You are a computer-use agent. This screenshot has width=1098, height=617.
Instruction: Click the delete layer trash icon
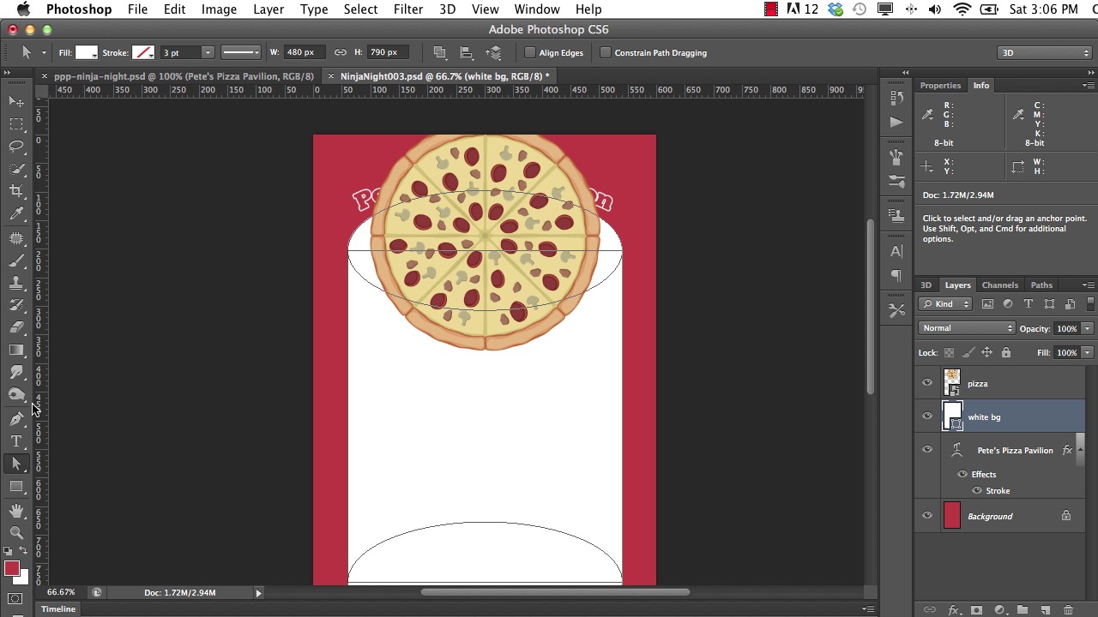1068,610
